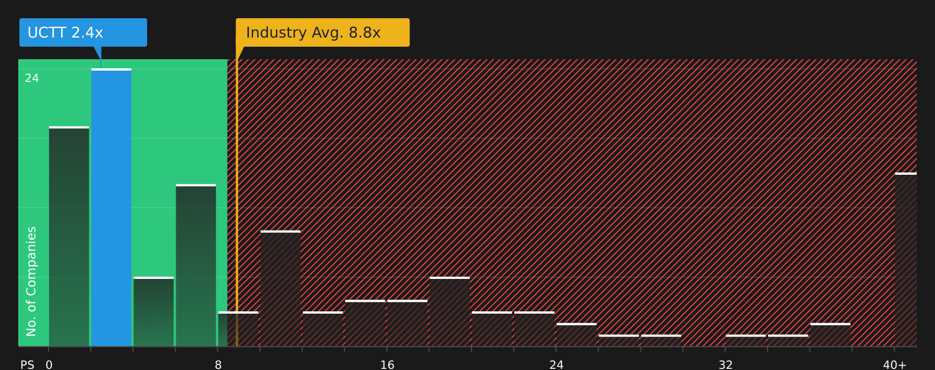Screen dimensions: 935x370
Task: Click the '8' x-axis tick label
Action: [x=218, y=365]
